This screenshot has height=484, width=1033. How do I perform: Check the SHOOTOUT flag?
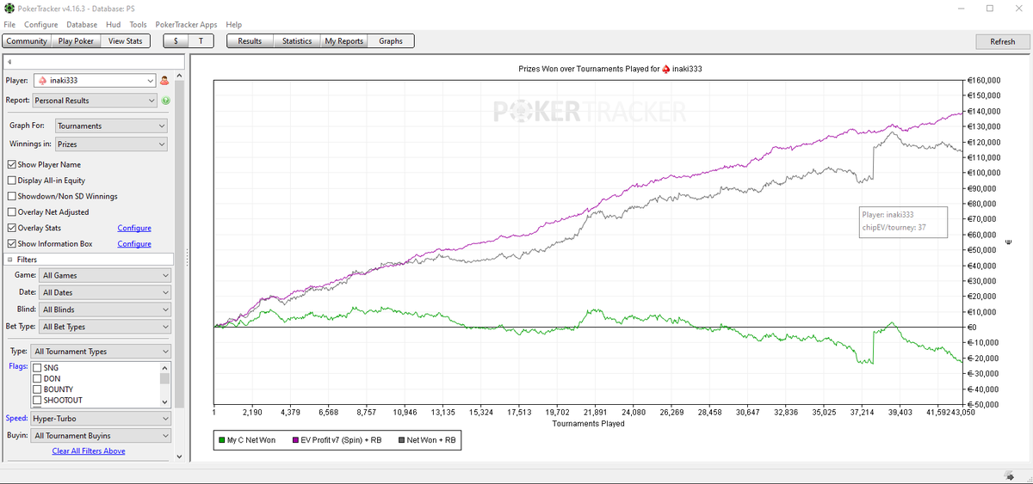click(37, 400)
